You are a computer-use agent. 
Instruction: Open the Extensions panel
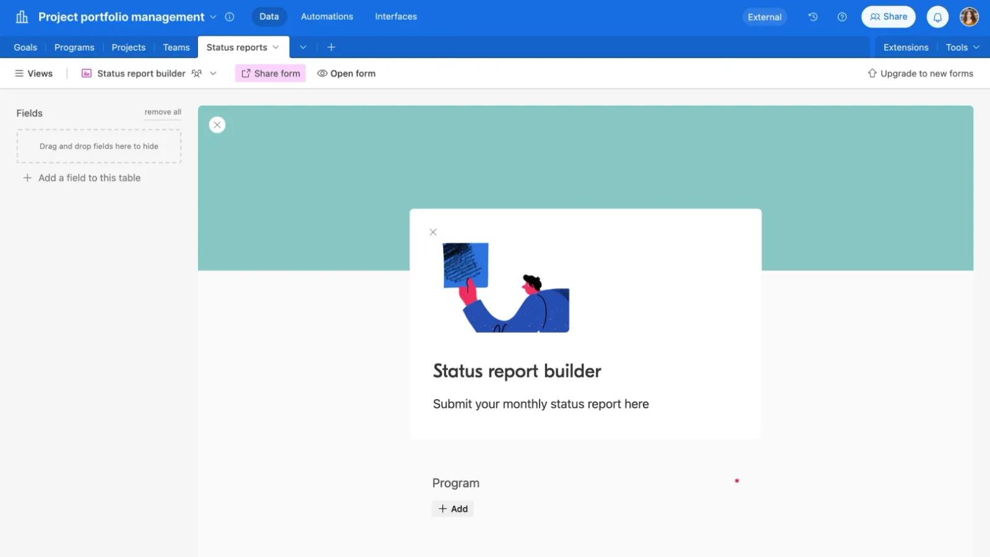point(906,47)
